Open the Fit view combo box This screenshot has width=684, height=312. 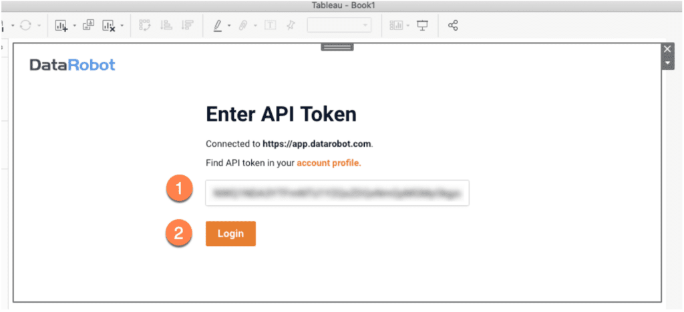339,25
